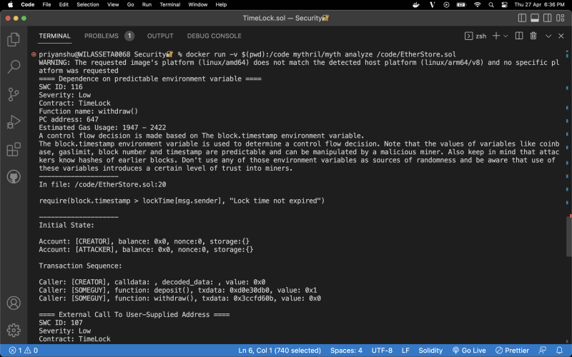Screen dimensions: 572x357
Task: Start Go Live server
Action: (x=469, y=351)
